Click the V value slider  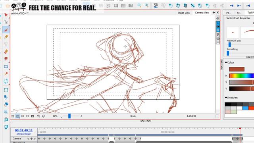tap(242, 89)
